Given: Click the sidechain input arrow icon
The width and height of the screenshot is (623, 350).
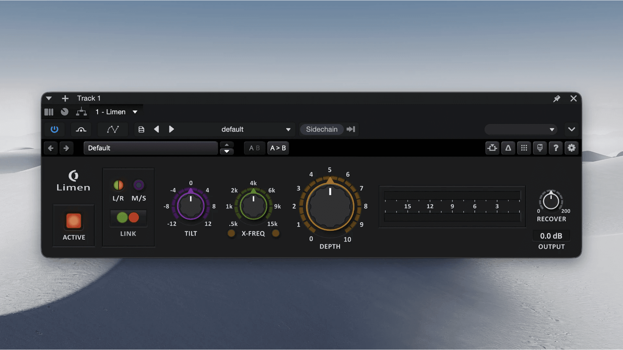Looking at the screenshot, I should click(x=351, y=129).
